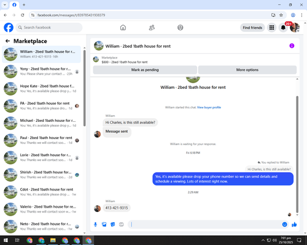This screenshot has width=307, height=245.
Task: Open Paul conversation in chat list
Action: 41,140
